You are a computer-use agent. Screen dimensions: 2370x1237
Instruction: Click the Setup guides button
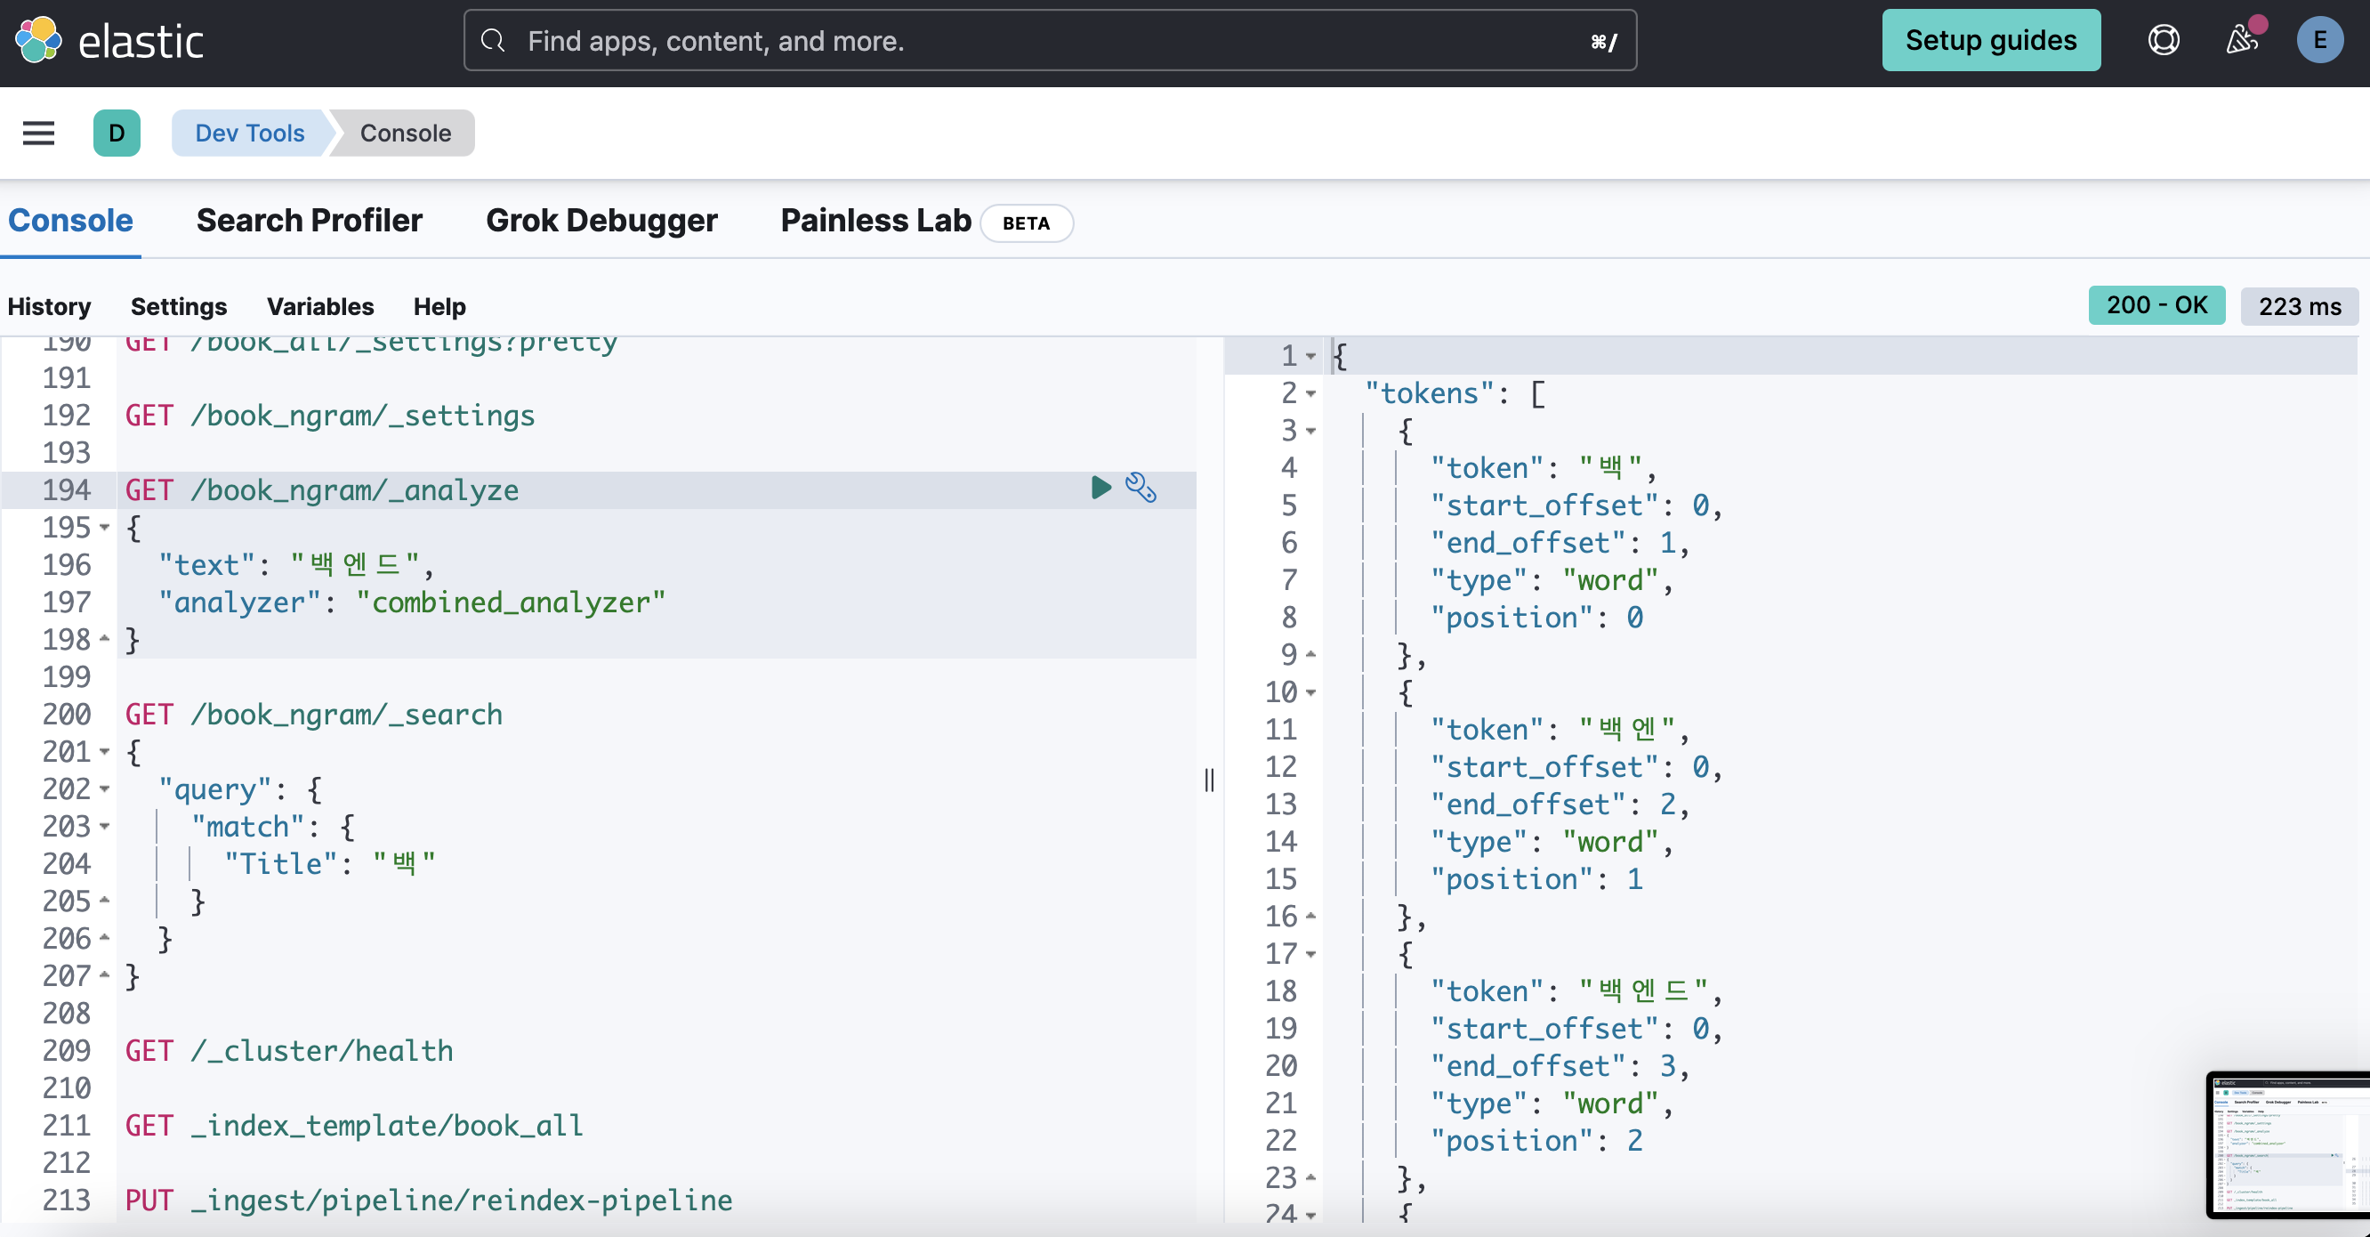(x=1991, y=41)
